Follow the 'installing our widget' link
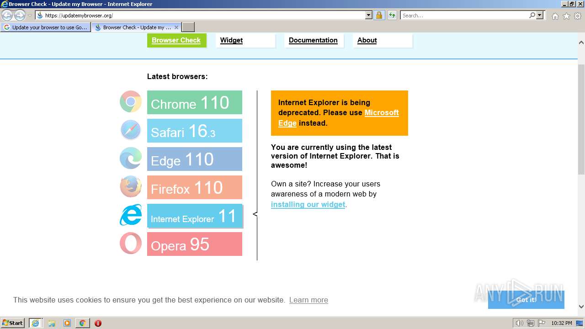Screen dimensions: 585x329 point(308,204)
